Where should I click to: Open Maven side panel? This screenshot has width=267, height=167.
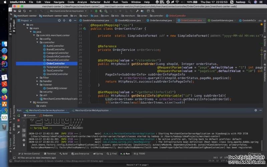coord(265,55)
